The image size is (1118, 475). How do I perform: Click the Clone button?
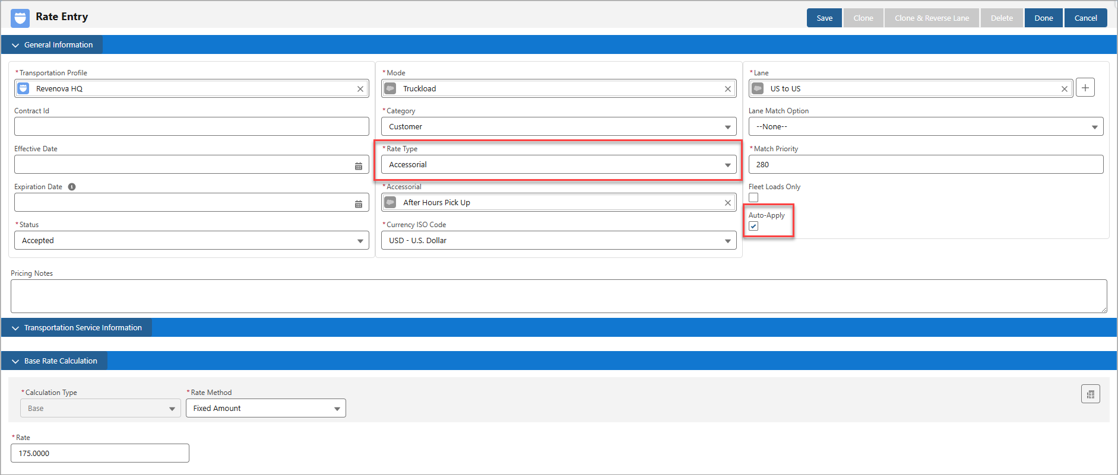click(863, 18)
